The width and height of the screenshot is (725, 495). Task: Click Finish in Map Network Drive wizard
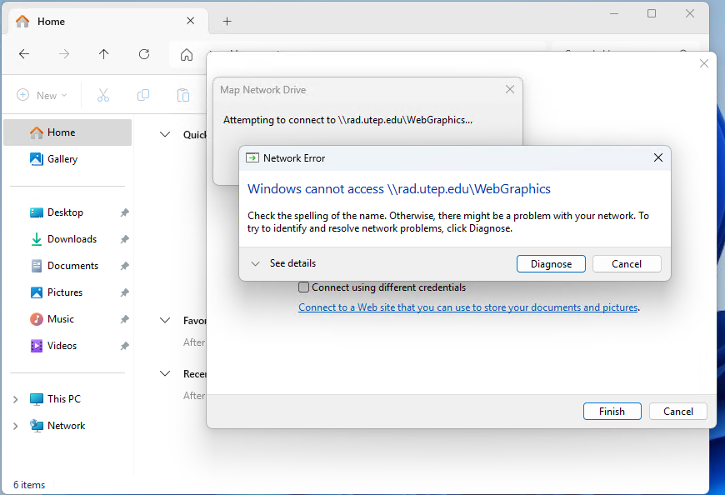[x=612, y=412]
